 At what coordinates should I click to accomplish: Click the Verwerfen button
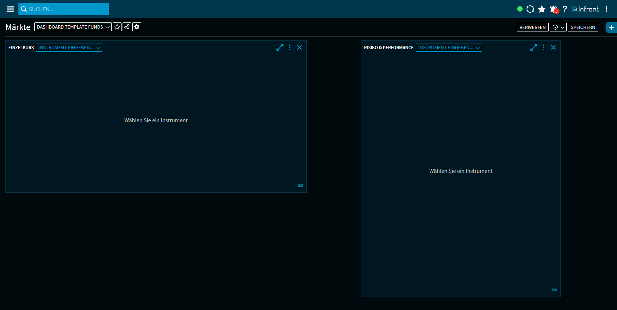(x=532, y=27)
